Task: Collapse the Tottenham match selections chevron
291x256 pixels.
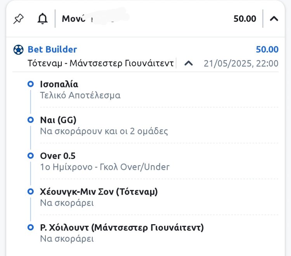Action: tap(189, 63)
